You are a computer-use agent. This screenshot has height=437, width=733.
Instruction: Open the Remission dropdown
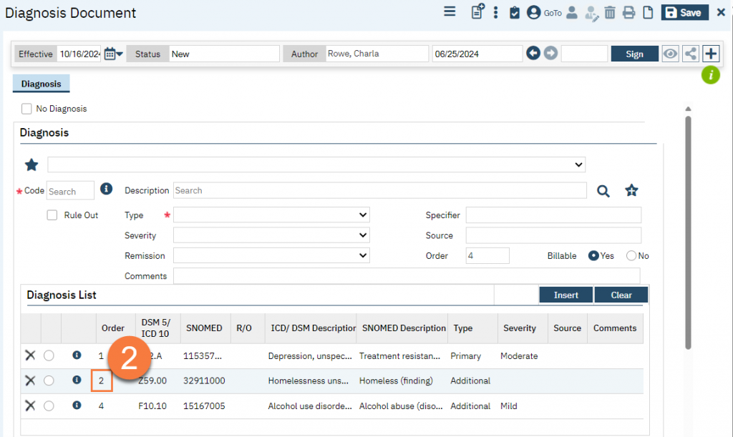(x=271, y=255)
